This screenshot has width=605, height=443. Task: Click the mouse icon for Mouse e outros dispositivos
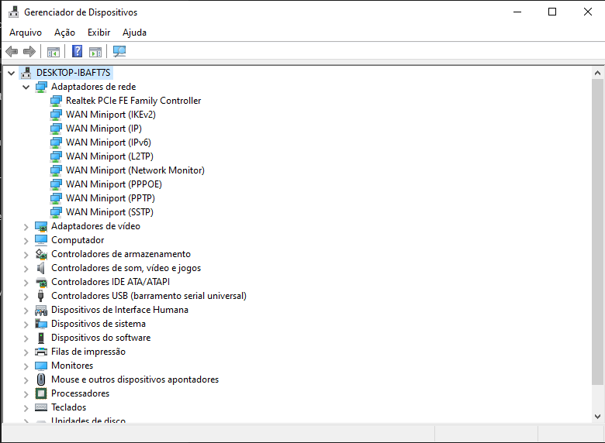[41, 379]
